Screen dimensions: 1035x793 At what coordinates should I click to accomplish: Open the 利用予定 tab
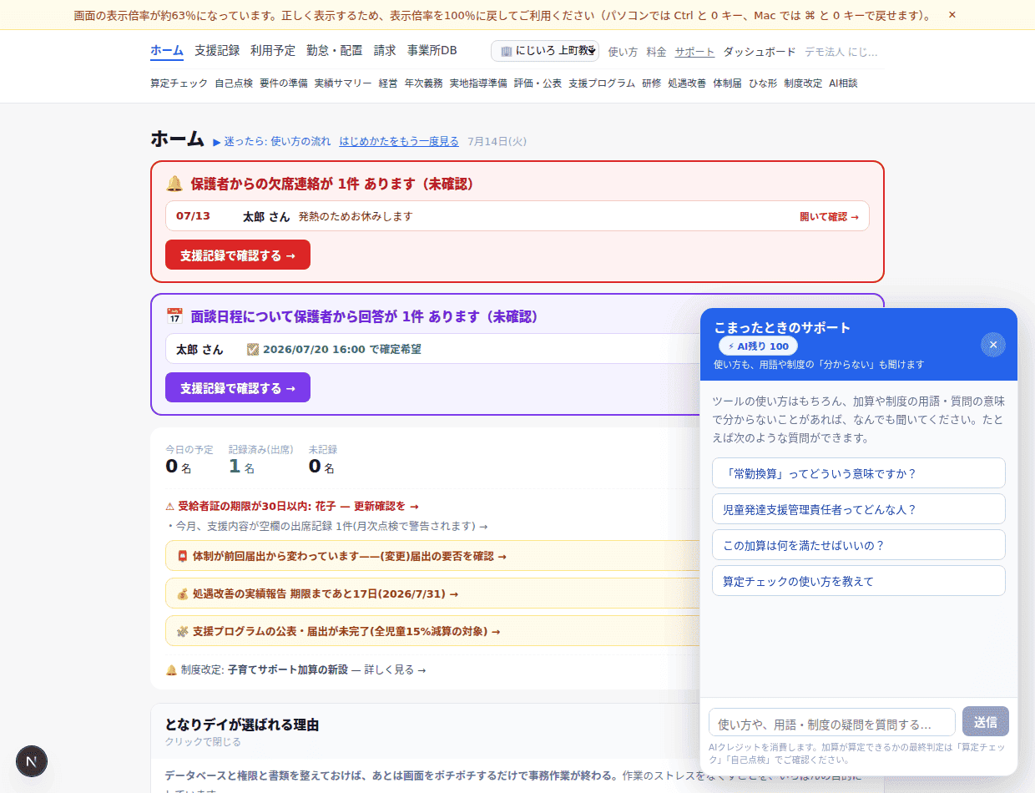[273, 50]
